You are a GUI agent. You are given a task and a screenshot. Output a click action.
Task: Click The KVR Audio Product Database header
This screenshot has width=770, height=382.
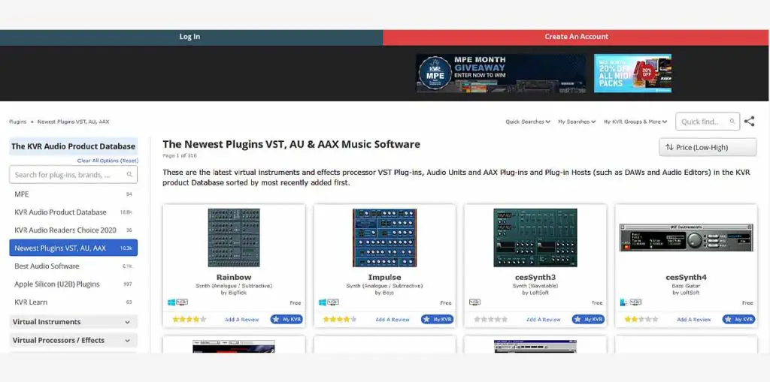[x=73, y=146]
